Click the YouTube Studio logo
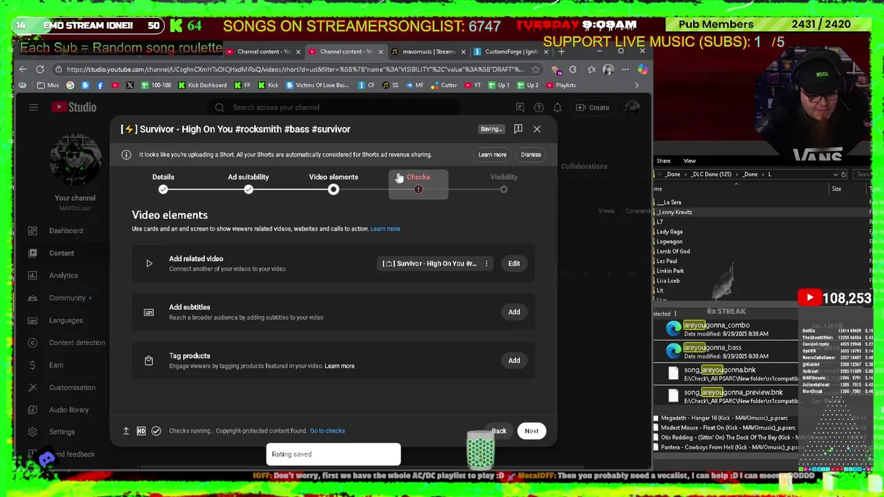Viewport: 884px width, 497px height. [73, 107]
